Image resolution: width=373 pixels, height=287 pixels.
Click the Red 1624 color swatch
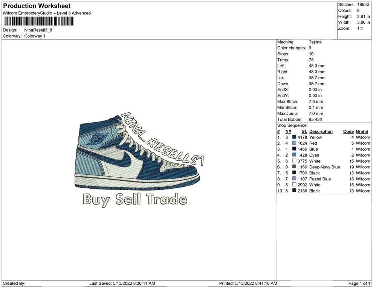[294, 143]
